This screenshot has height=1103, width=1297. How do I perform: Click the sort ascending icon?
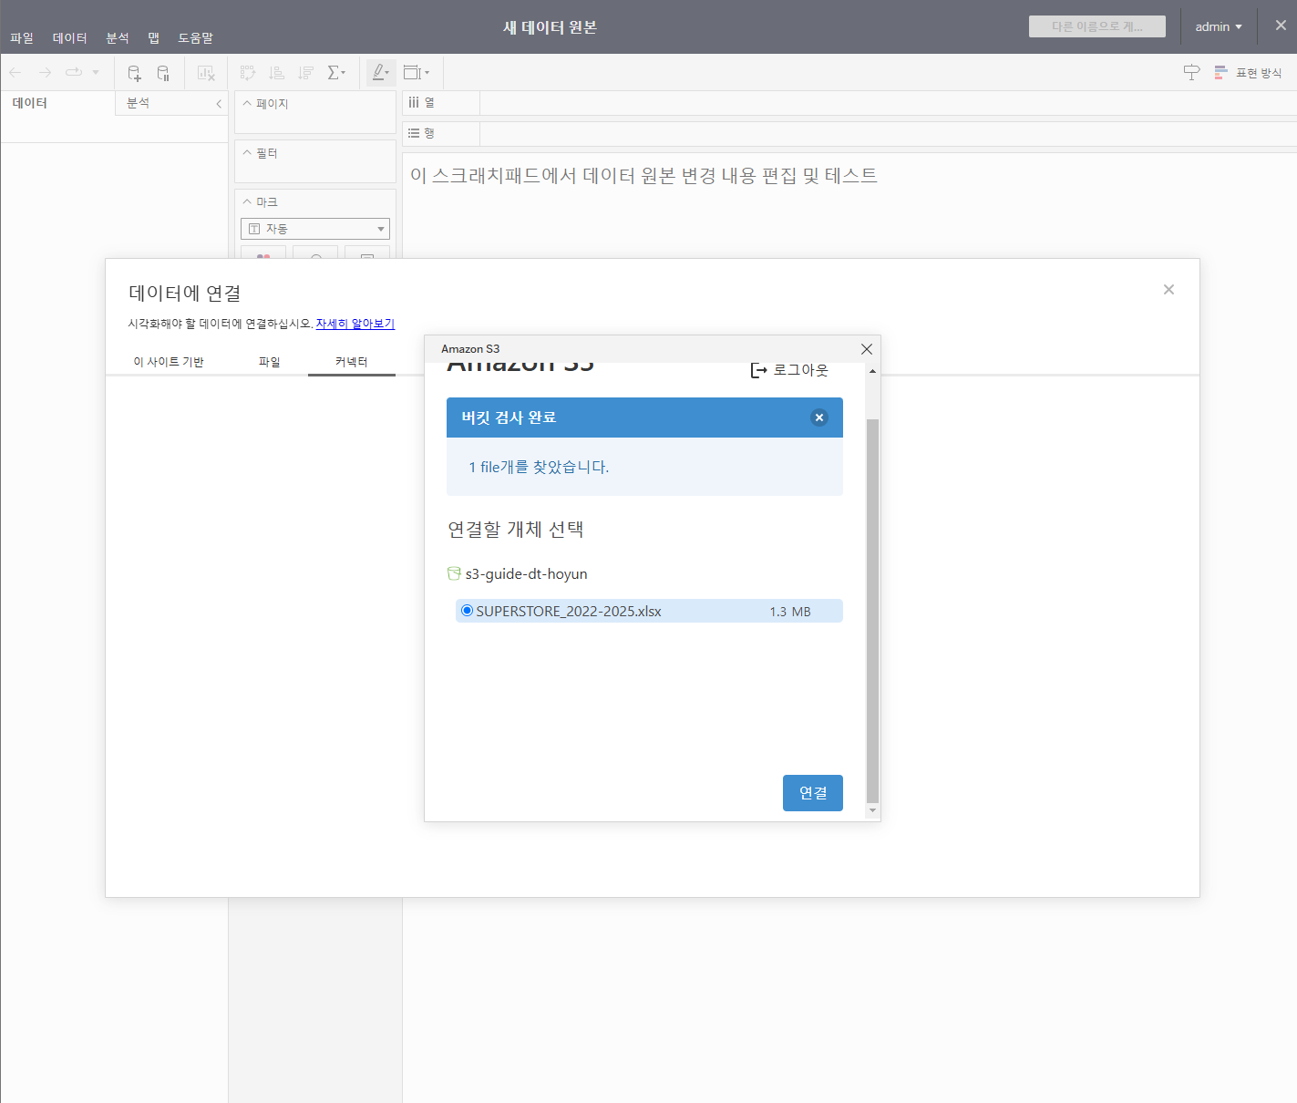(277, 73)
